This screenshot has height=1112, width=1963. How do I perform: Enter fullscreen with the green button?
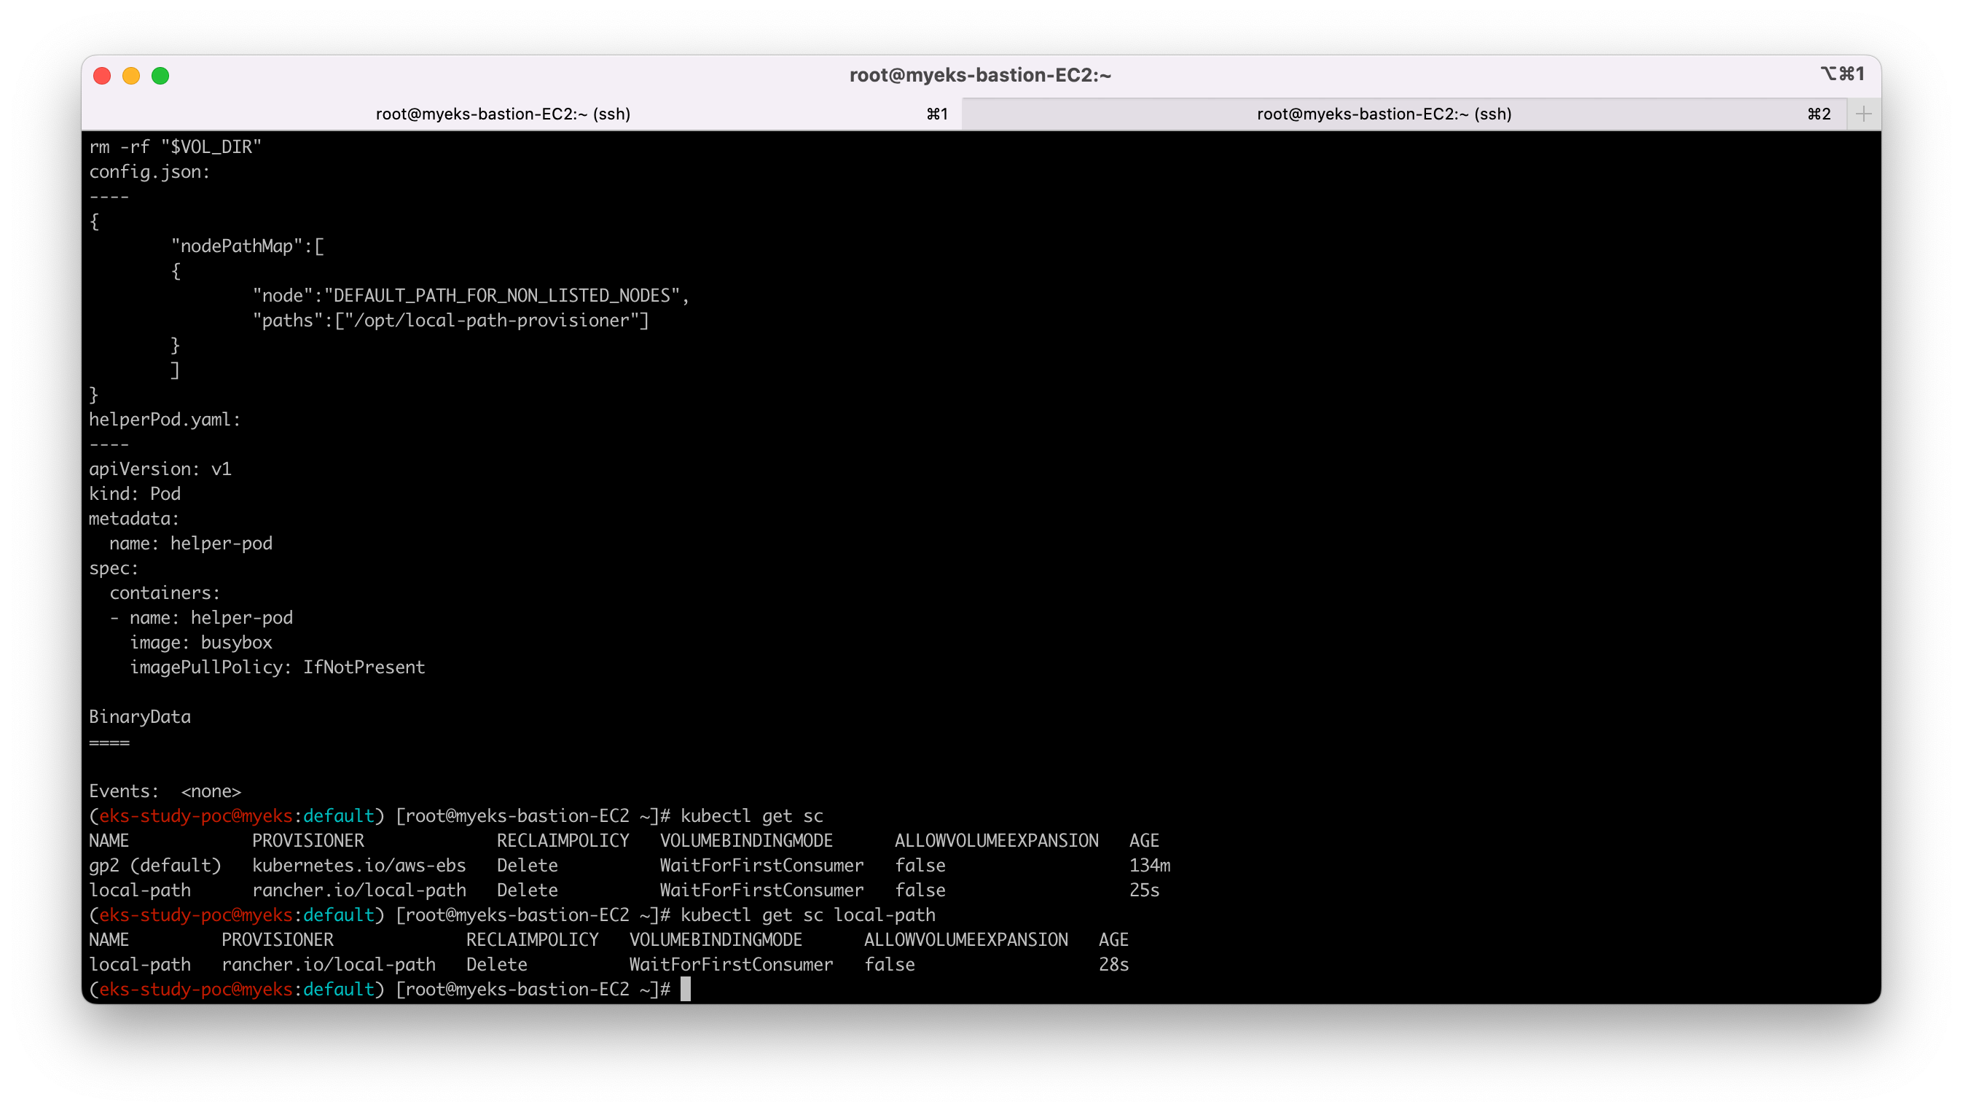coord(160,76)
